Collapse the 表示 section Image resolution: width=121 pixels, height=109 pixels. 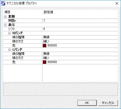tap(5, 25)
